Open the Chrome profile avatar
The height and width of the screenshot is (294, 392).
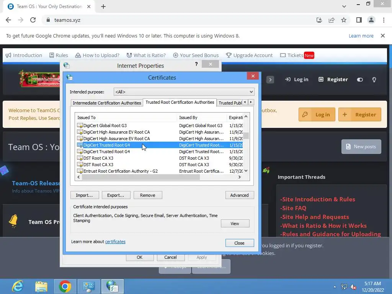click(371, 20)
